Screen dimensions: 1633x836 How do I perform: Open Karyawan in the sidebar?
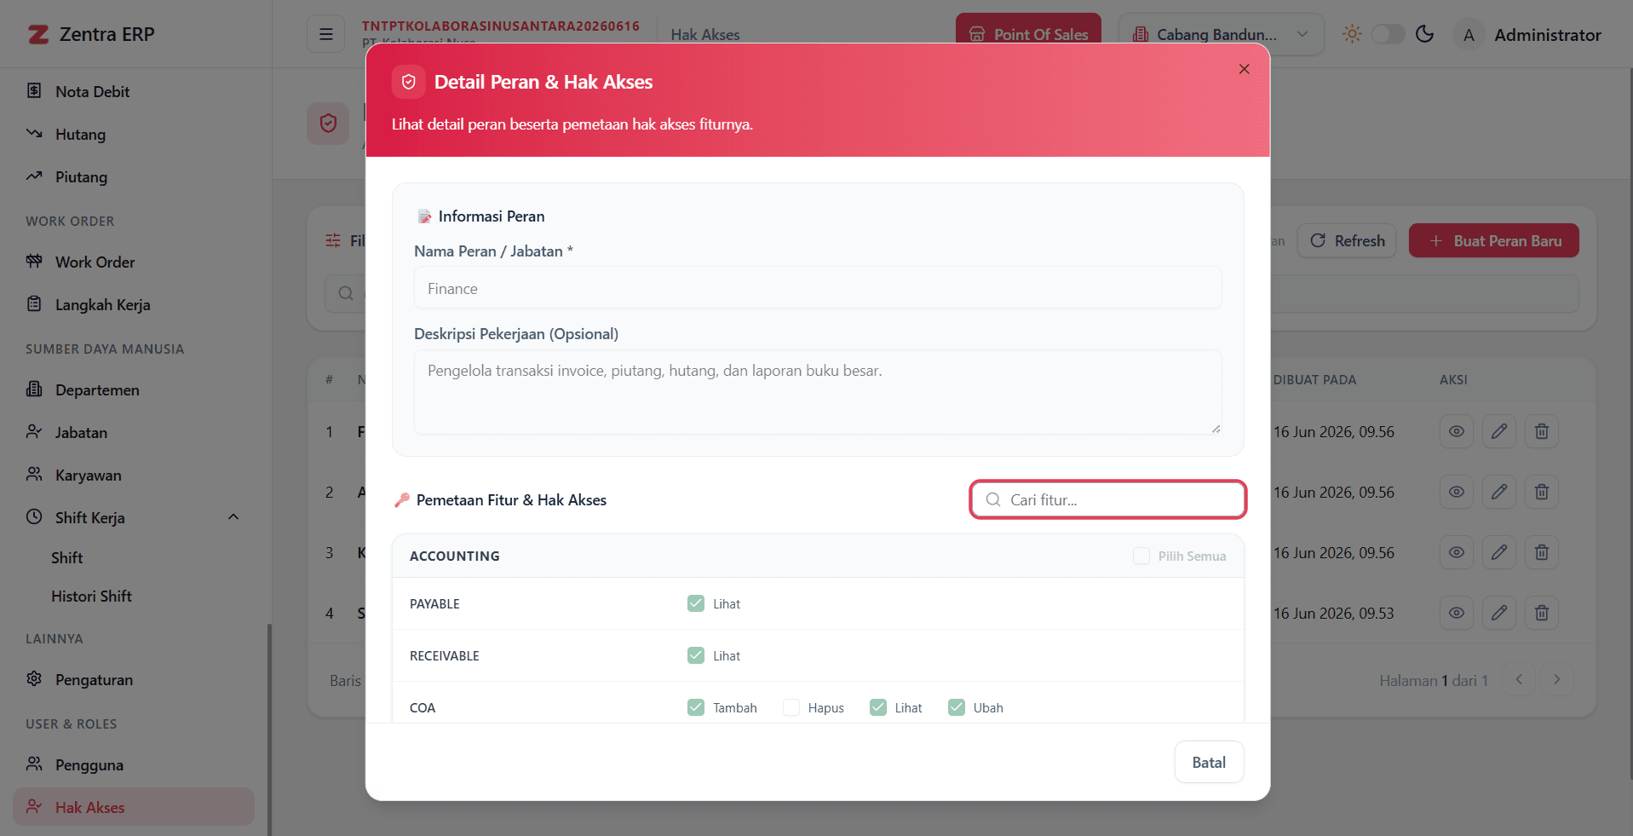134,475
